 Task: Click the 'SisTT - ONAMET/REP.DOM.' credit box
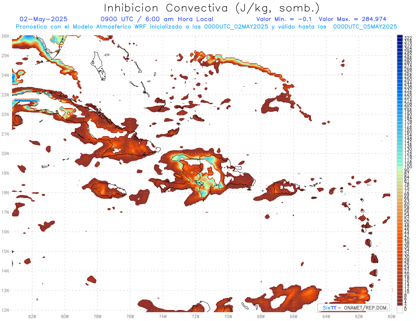point(353,307)
